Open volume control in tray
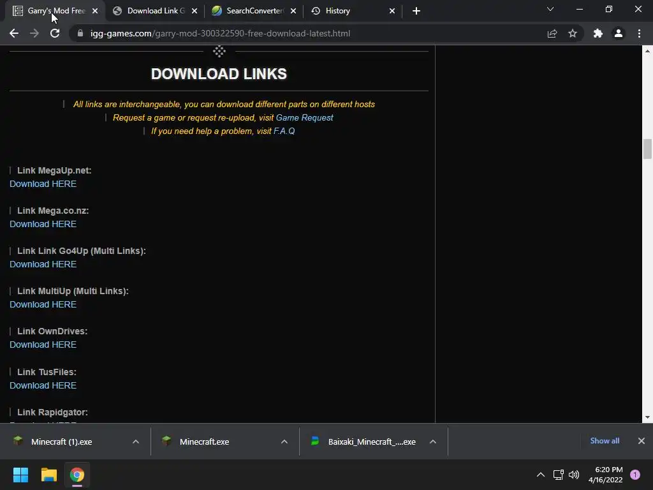 (x=574, y=475)
